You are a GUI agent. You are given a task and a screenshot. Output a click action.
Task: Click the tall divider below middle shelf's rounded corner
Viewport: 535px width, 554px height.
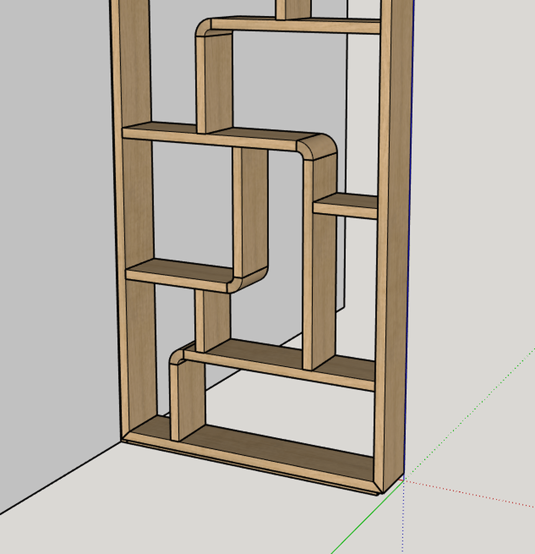[x=319, y=260]
